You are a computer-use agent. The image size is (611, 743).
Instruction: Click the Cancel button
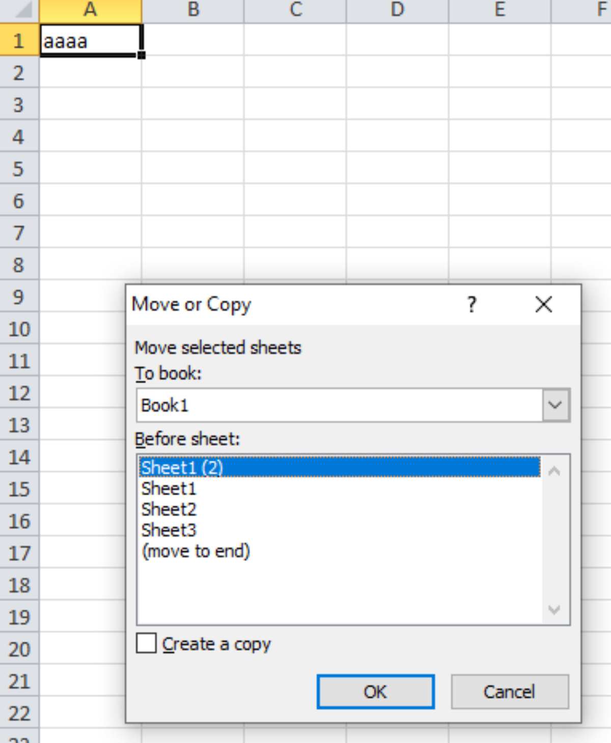(510, 692)
